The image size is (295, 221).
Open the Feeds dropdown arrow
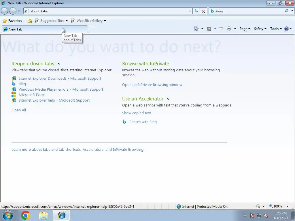(x=215, y=29)
